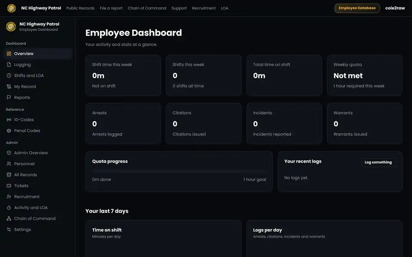Screen dimensions: 412x257
Task: Click the Employee Database button
Action: click(357, 8)
